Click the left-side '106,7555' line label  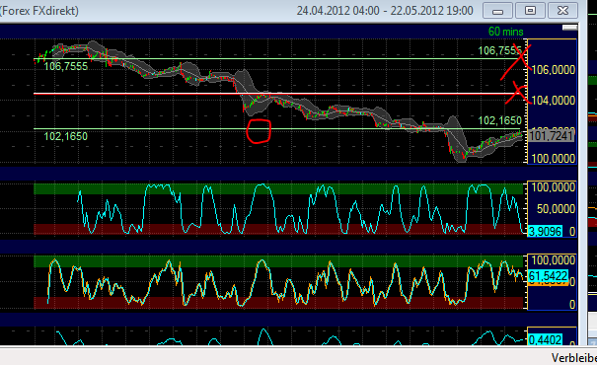coord(66,66)
